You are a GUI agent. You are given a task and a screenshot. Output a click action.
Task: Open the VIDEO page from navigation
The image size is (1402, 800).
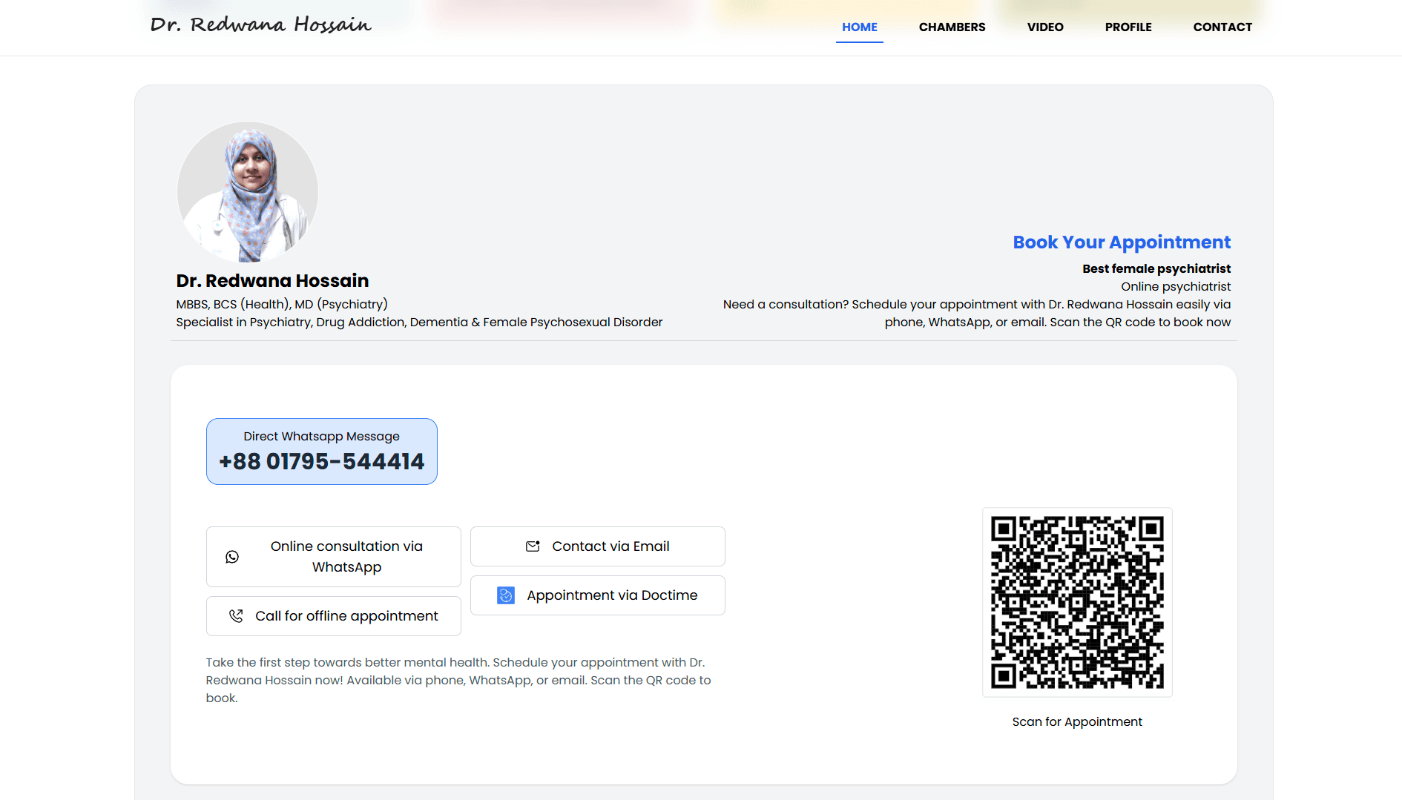[x=1044, y=27]
